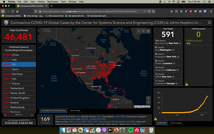Go to next Admin level with right arrow
Viewport: 214px width, 134px height.
point(32,115)
